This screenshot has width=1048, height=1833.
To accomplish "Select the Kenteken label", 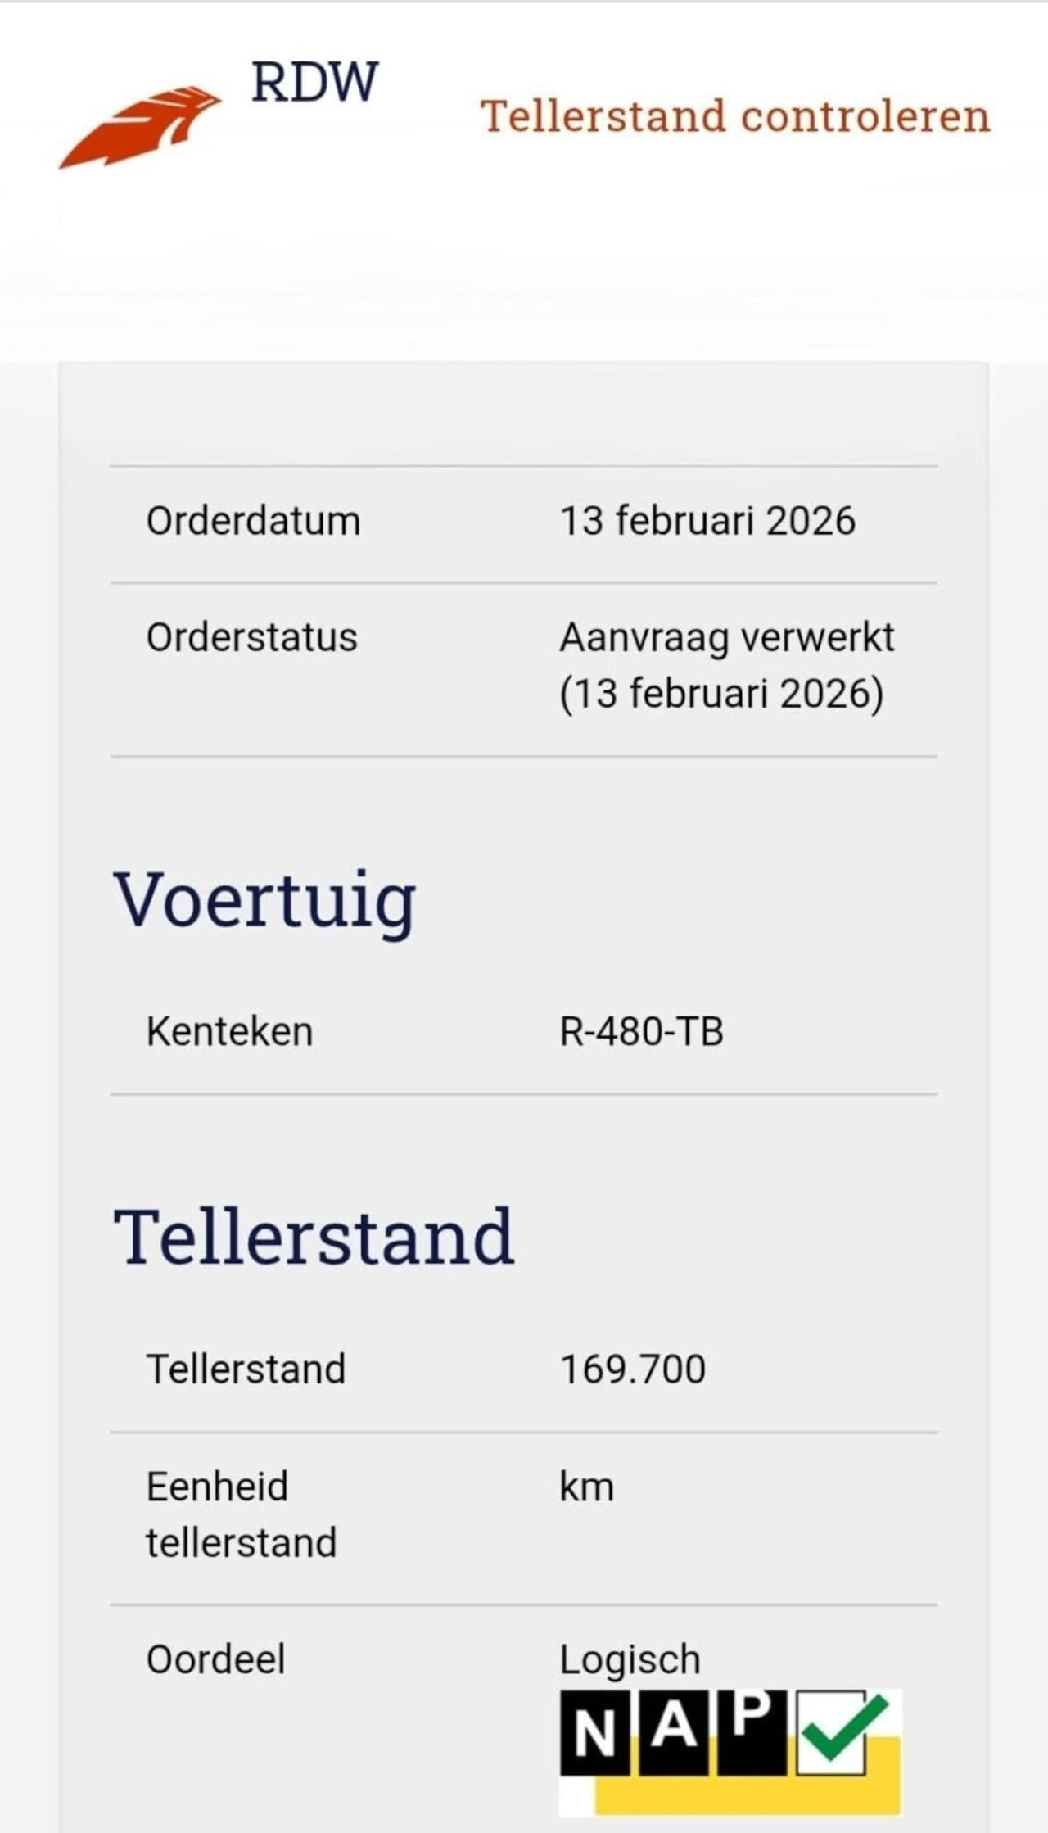I will 229,1031.
